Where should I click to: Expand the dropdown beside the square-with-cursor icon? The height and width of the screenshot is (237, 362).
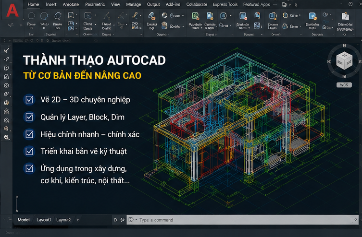pyautogui.click(x=95, y=15)
